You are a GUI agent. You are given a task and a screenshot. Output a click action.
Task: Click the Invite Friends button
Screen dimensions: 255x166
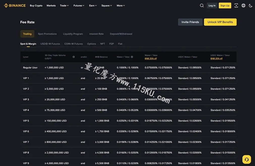click(190, 22)
